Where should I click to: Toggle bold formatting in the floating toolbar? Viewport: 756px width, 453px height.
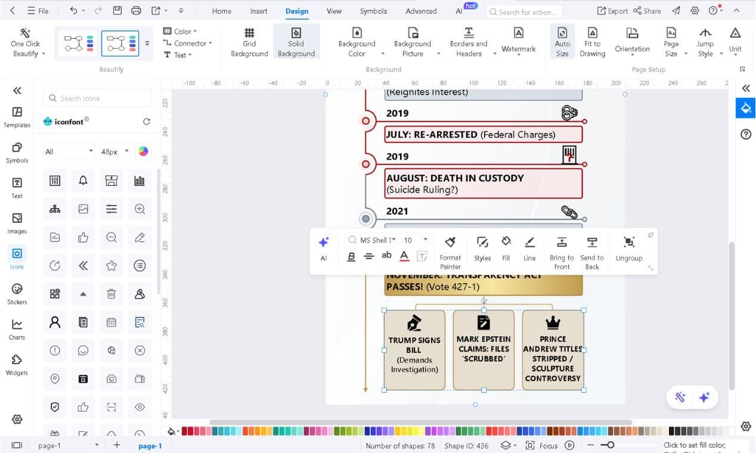[352, 255]
